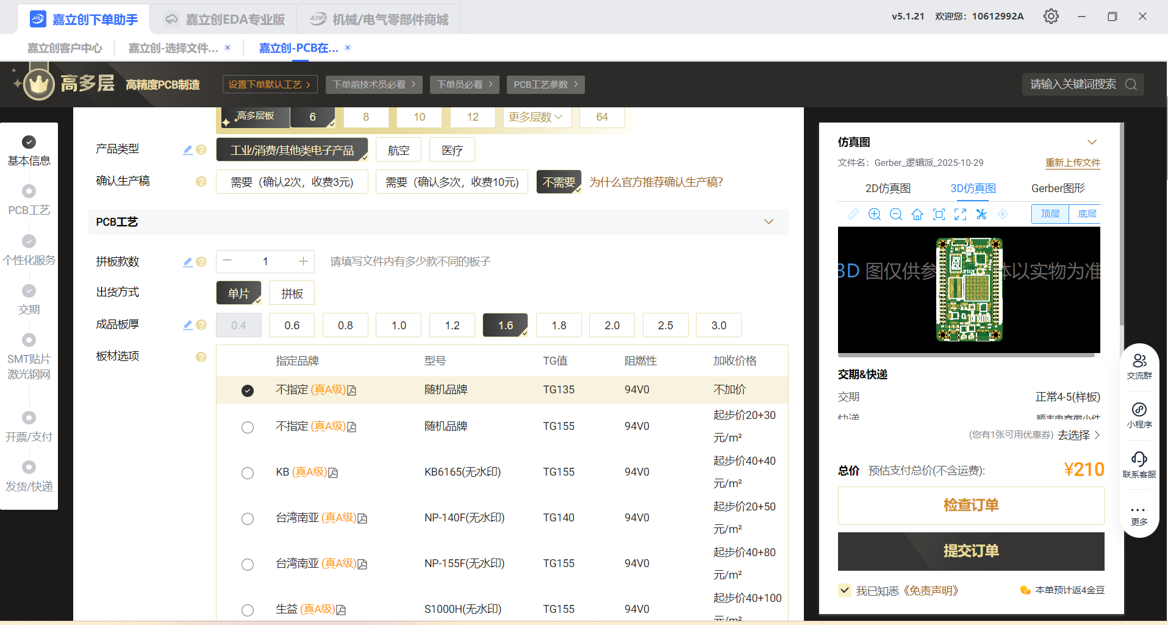Zoom out of the 3D simulation view
The image size is (1168, 625).
(x=896, y=214)
